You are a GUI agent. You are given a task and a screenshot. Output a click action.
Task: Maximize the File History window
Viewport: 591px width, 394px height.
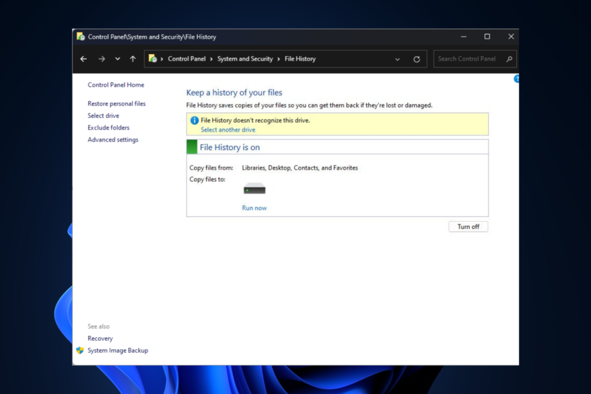(487, 37)
